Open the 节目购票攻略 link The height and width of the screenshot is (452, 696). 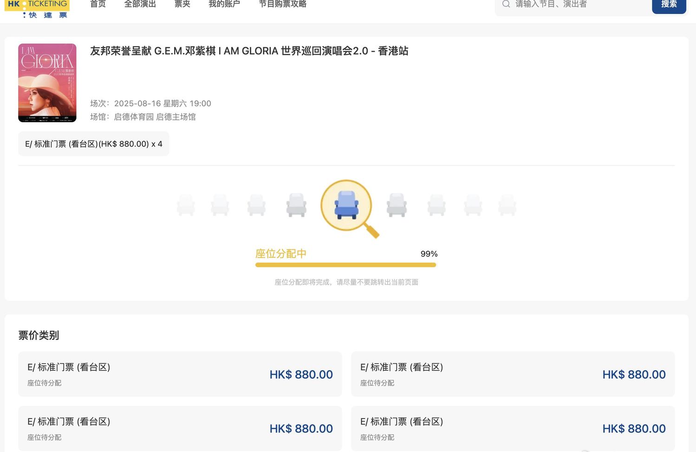(x=283, y=4)
